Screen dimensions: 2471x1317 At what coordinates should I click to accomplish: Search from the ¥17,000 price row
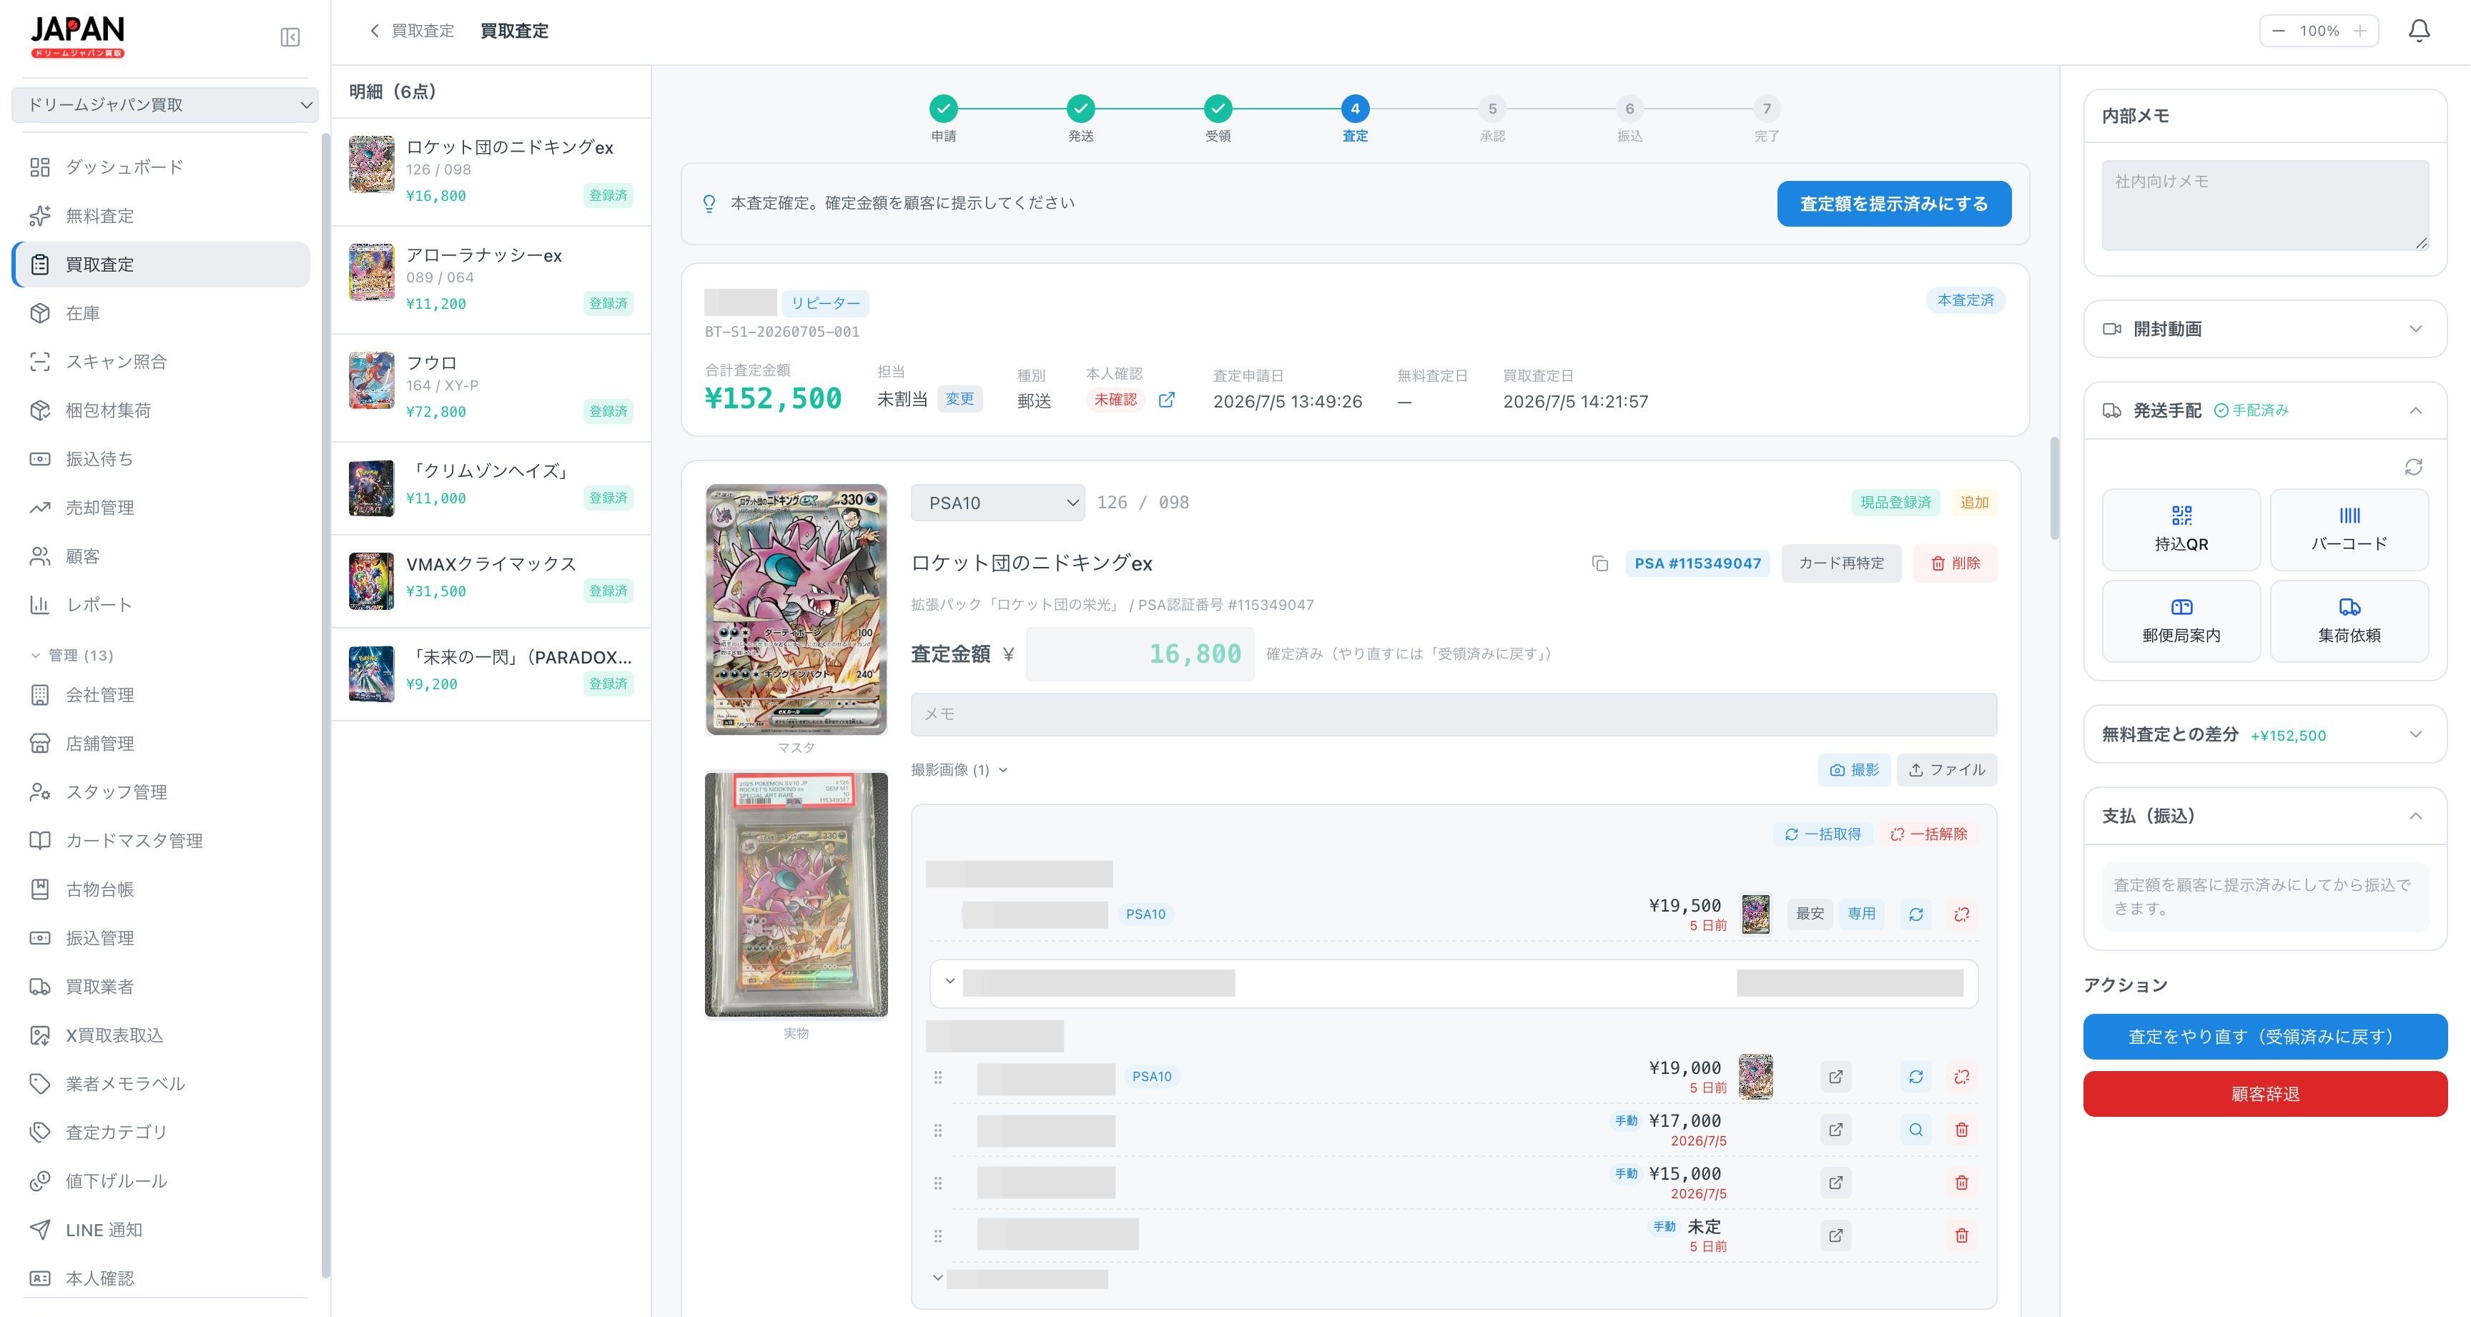[x=1915, y=1130]
